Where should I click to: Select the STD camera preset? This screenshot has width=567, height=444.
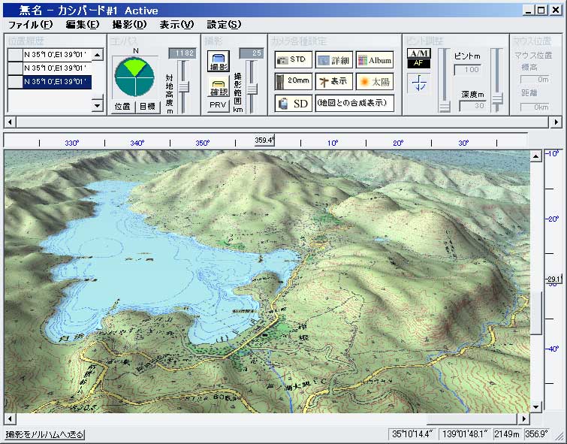(291, 60)
